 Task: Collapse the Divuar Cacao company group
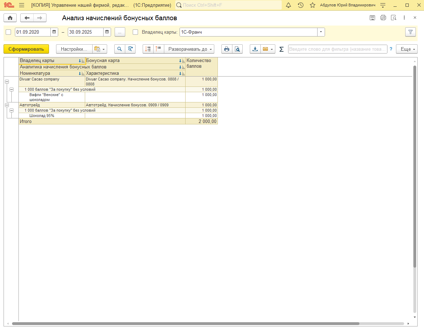[x=7, y=82]
